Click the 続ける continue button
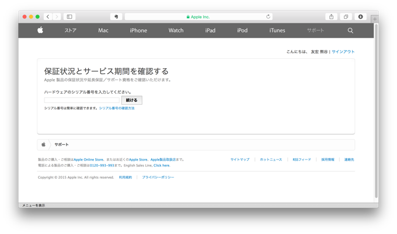The image size is (397, 234). [132, 100]
